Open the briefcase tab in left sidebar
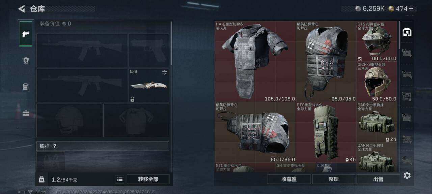Screen dimensions: 432x194 tap(26, 113)
